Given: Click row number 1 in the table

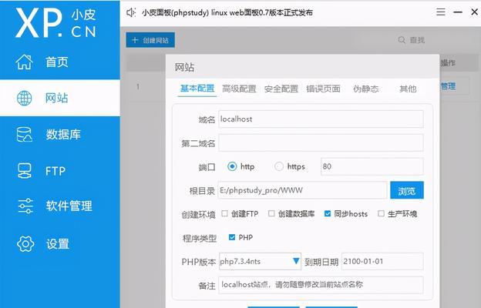Looking at the screenshot, I should [138, 87].
